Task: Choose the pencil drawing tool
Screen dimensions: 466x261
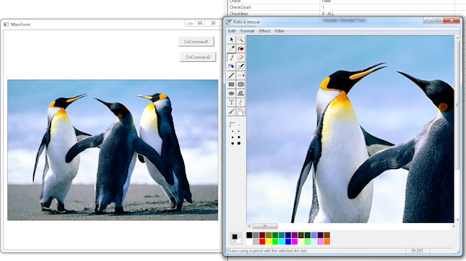Action: [232, 58]
